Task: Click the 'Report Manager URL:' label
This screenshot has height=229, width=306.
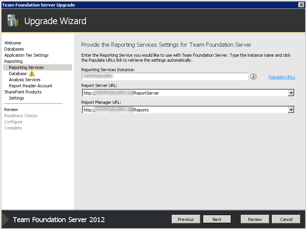Action: [x=101, y=102]
